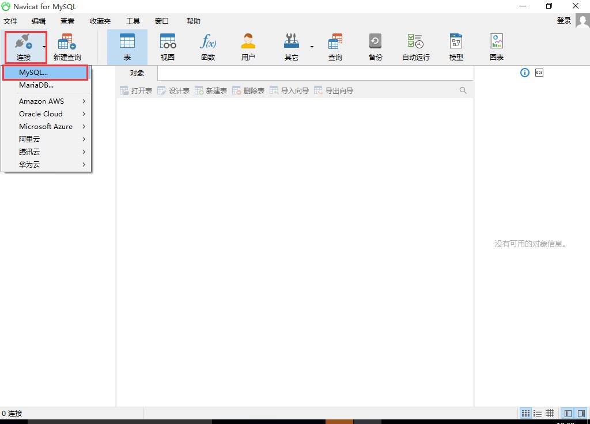Open the Function (函数) toolbar icon
The image size is (590, 424).
point(208,47)
